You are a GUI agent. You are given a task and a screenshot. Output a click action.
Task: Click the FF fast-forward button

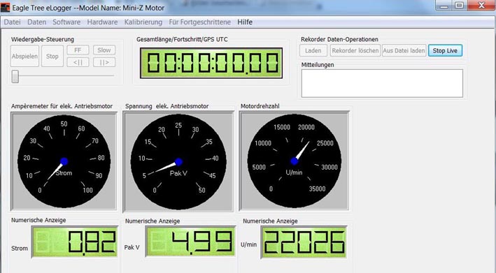coord(78,50)
